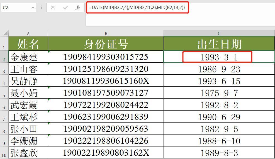
Task: Click ID cell 190125198609231320
Action: 106,69
